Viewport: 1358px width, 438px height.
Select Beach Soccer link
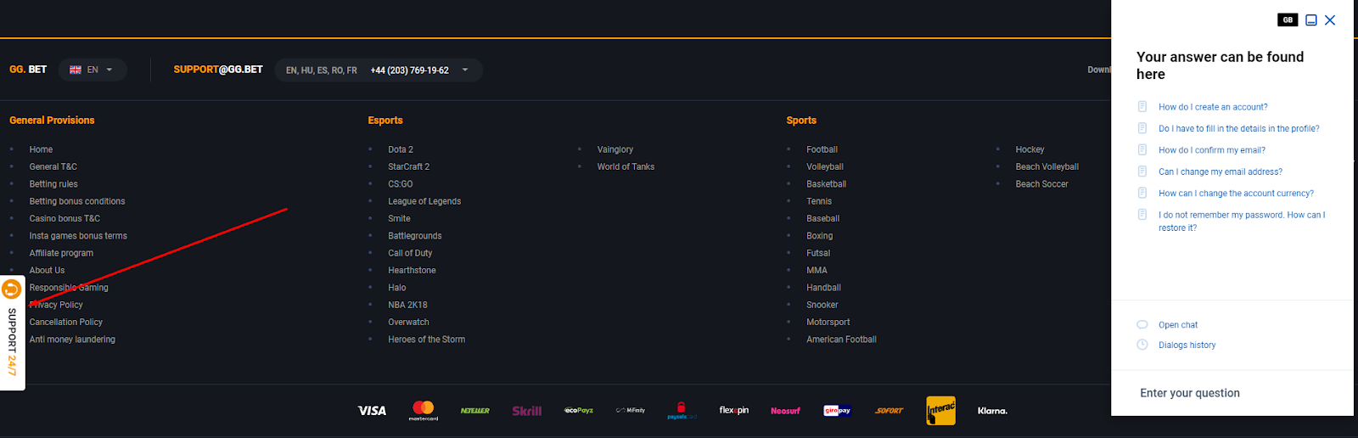coord(1041,184)
